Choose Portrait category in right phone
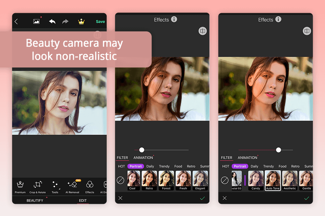The height and width of the screenshot is (216, 325). (240, 166)
